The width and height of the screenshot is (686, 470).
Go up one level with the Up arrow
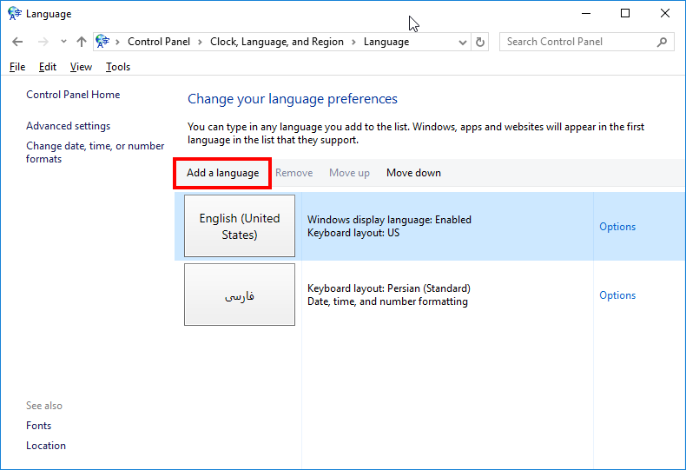point(82,42)
